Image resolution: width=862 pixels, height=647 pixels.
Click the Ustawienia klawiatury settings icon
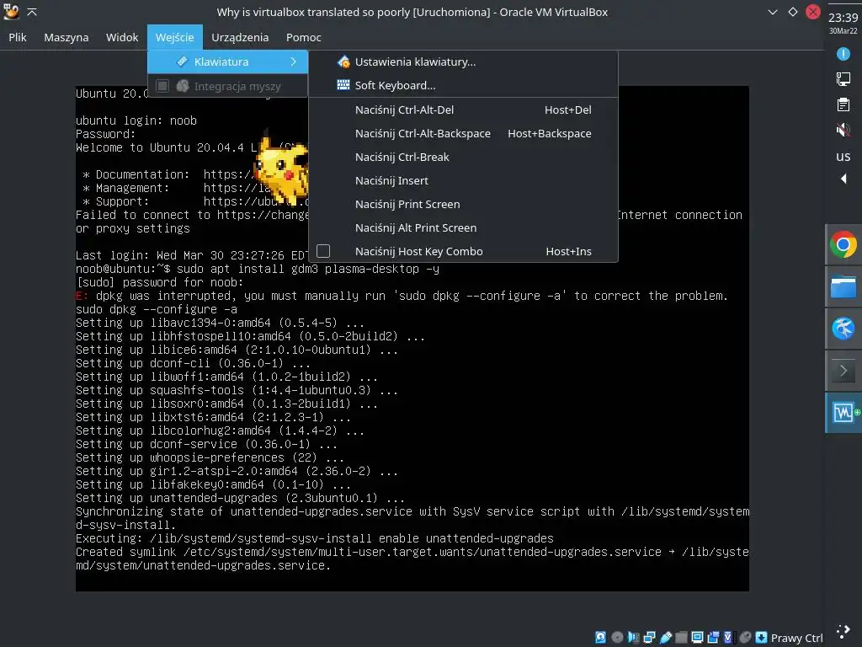click(x=343, y=61)
